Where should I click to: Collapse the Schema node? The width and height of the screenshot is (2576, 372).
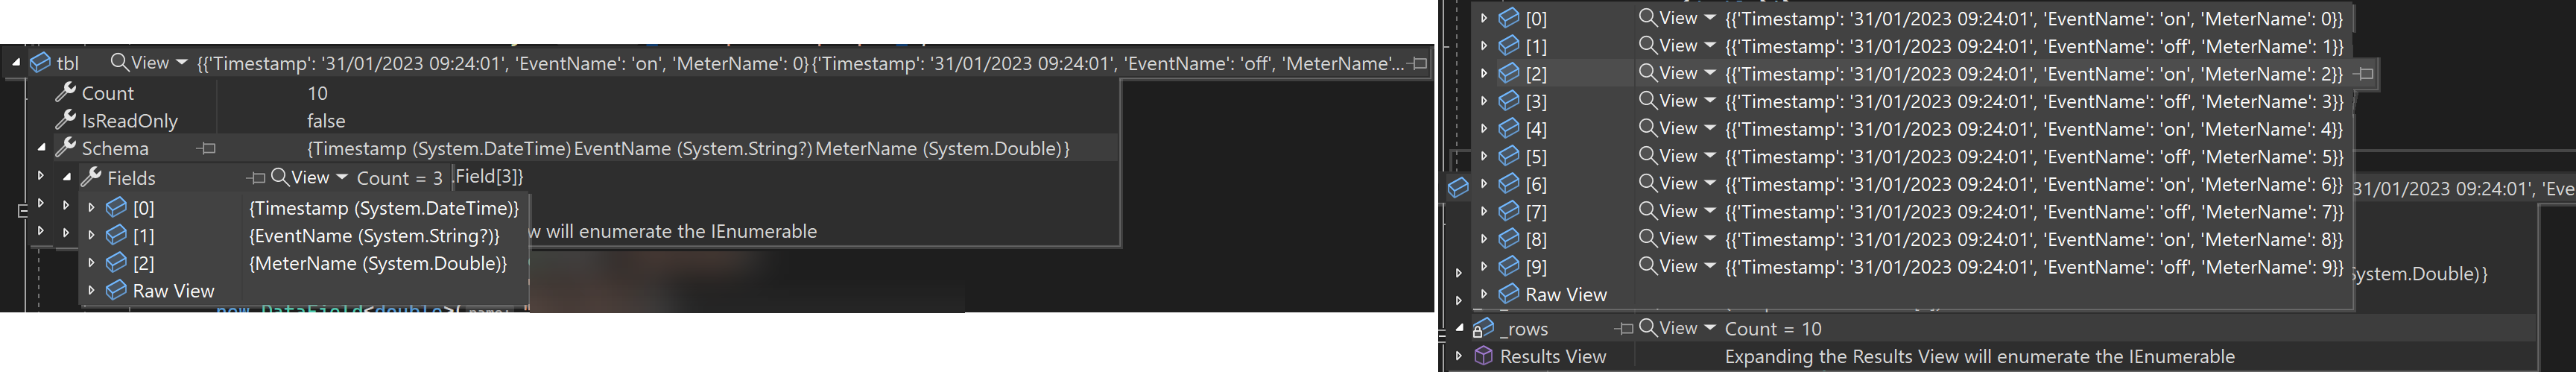point(42,148)
